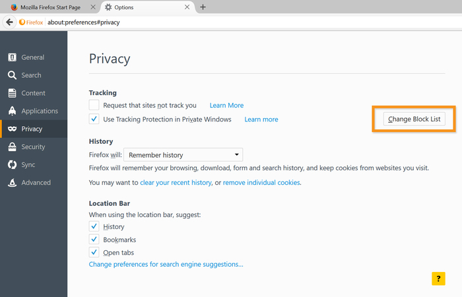Click the Sync arrows sidebar icon
This screenshot has width=462, height=297.
(13, 164)
